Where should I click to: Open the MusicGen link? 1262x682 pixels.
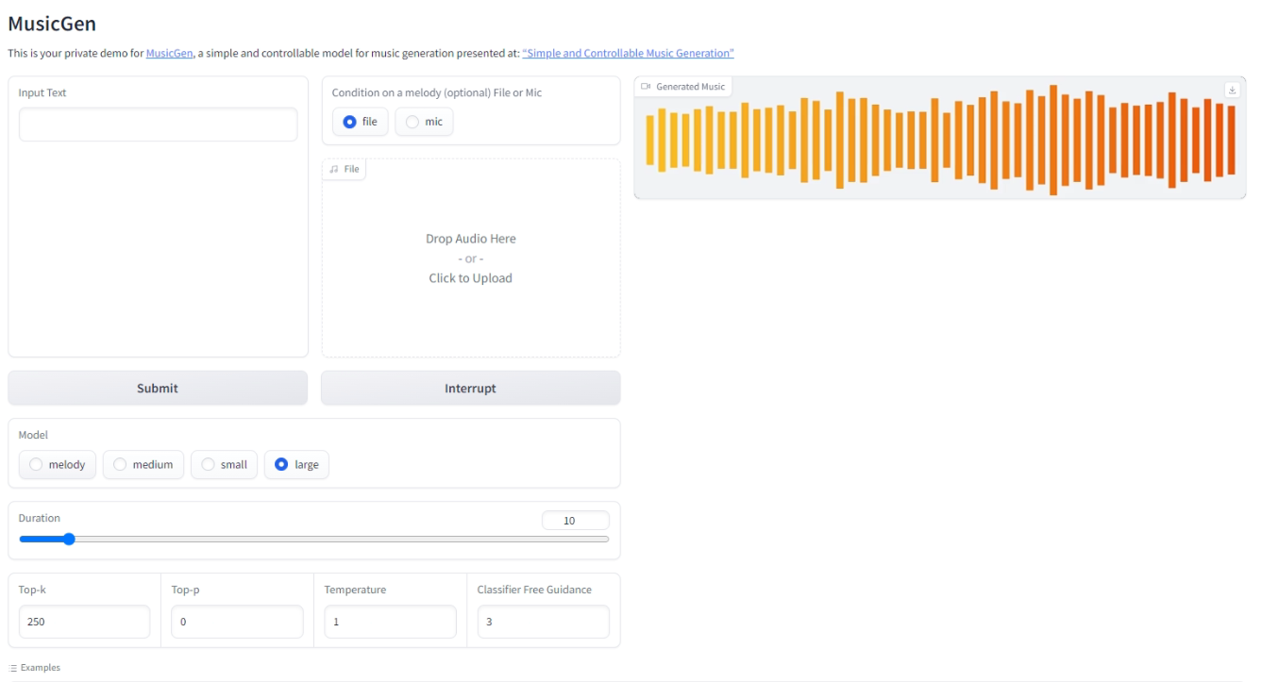(x=167, y=53)
